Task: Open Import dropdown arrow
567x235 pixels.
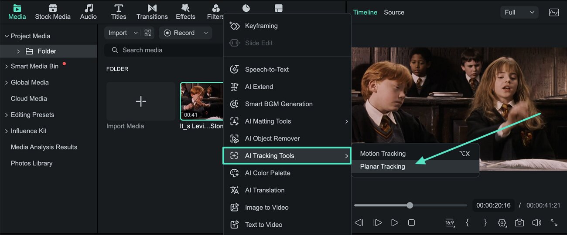Action: (x=136, y=33)
